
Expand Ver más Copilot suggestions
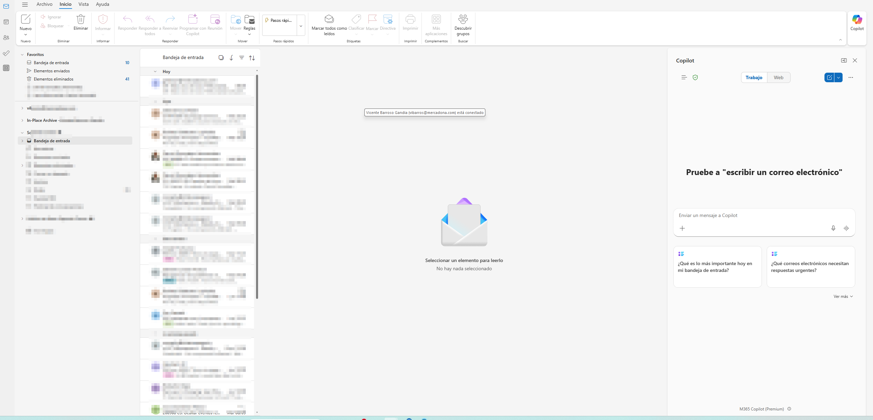pos(843,296)
